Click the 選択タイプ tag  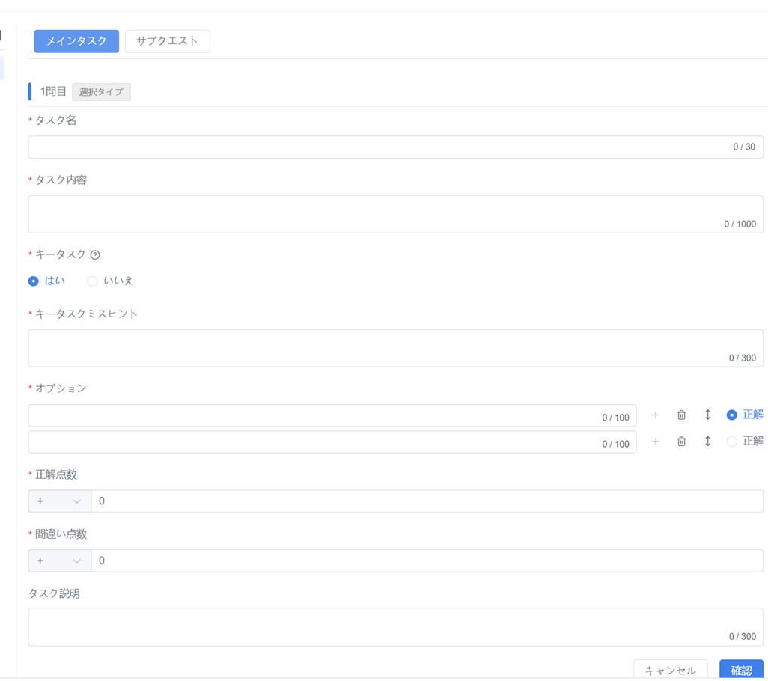101,92
